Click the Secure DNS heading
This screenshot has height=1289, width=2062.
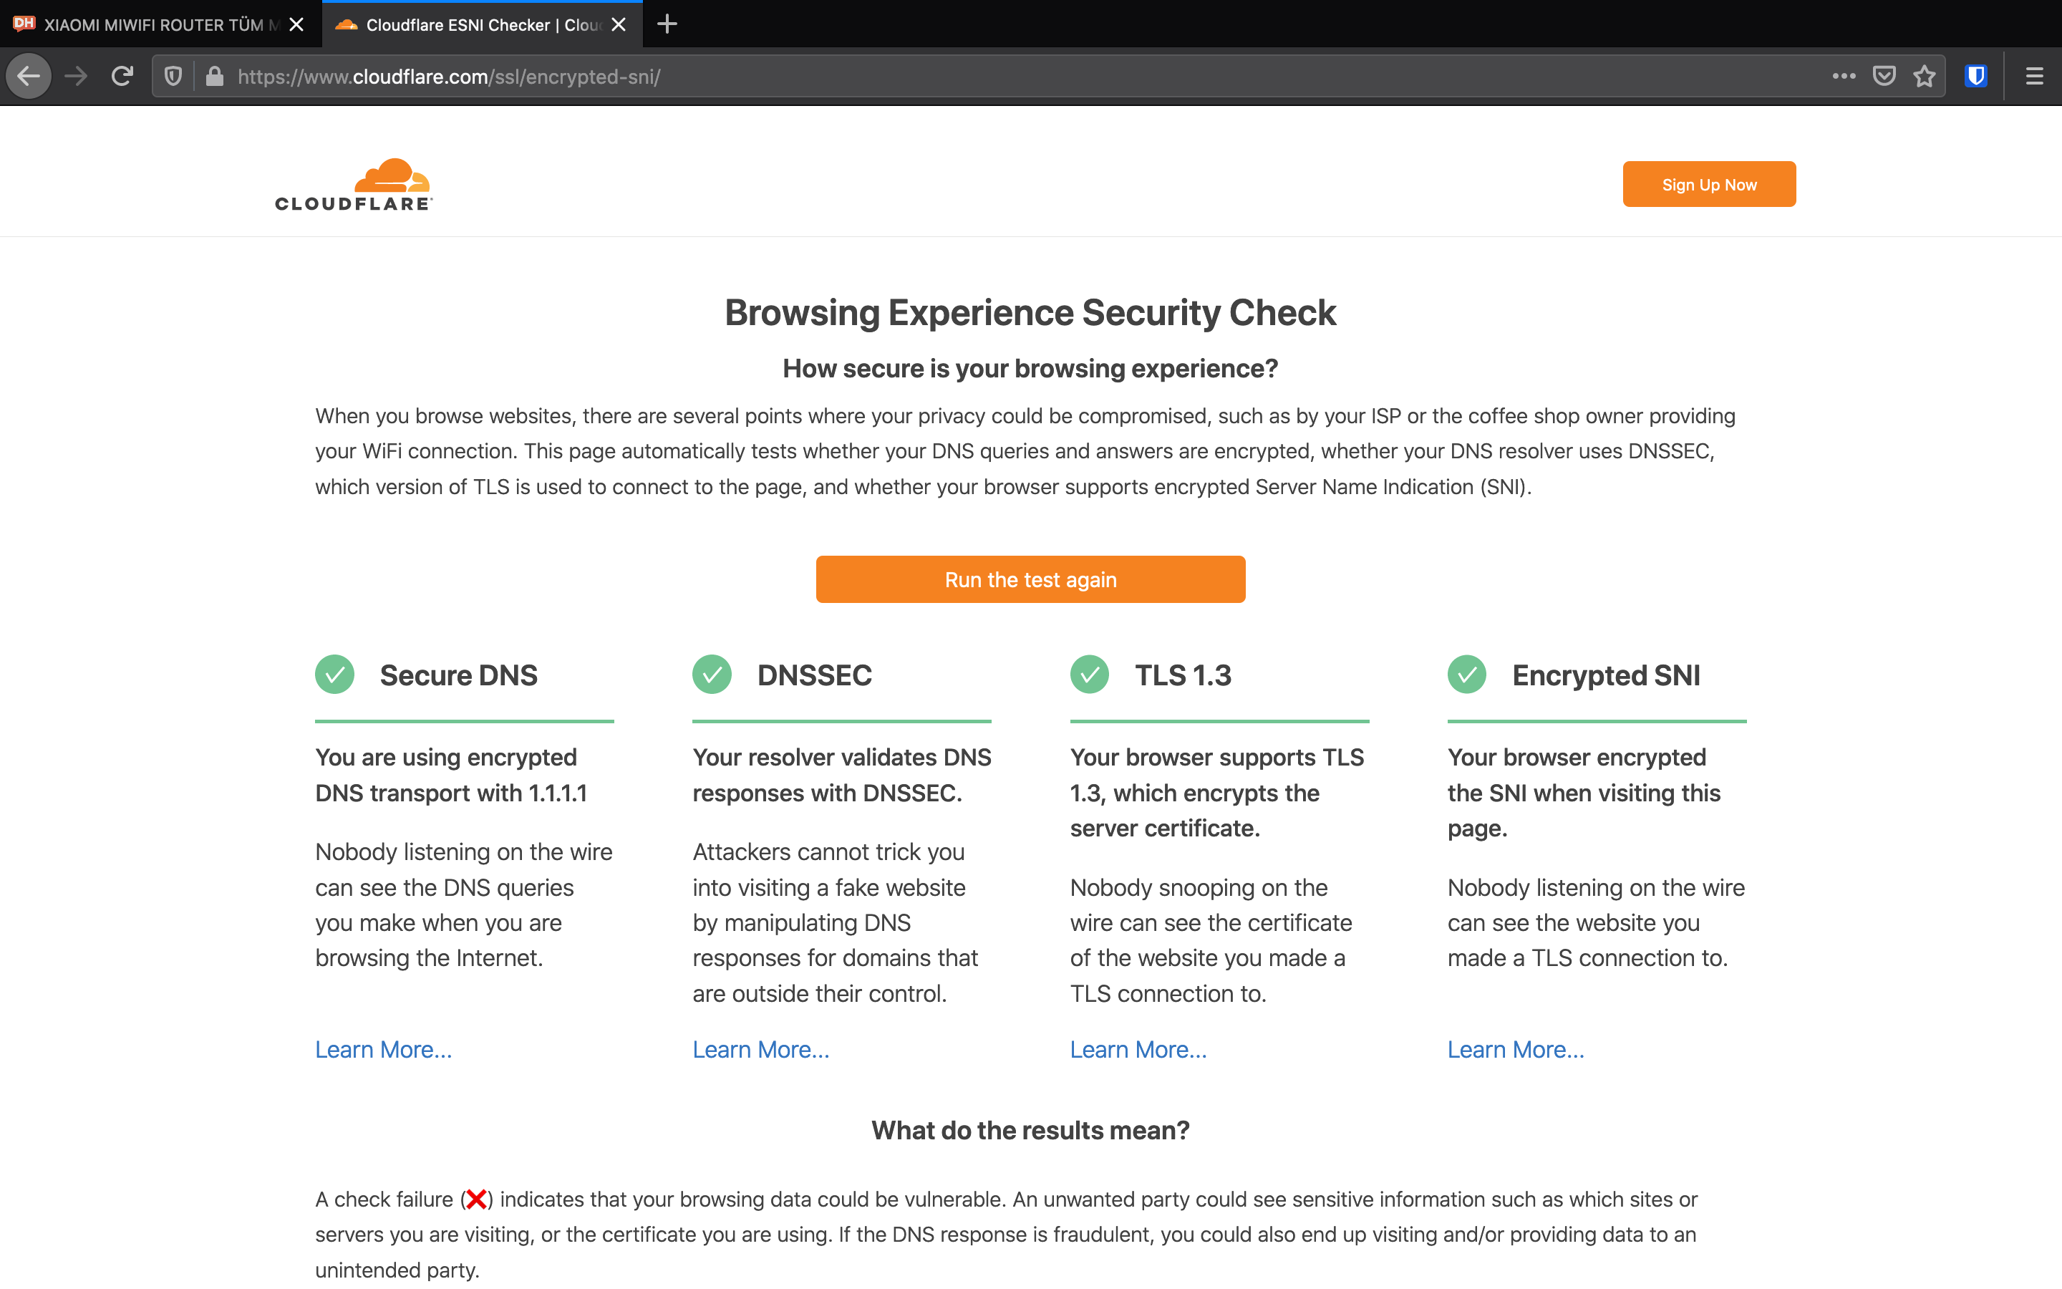458,675
